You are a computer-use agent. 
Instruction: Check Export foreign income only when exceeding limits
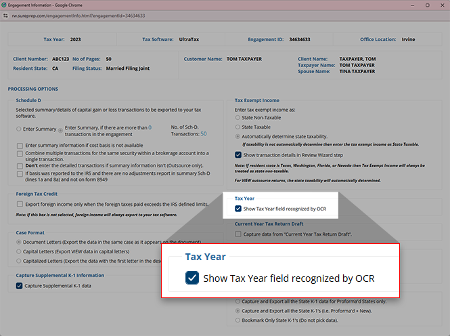[20, 204]
